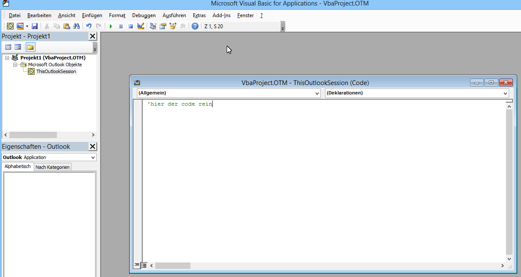Click the Paste clipboard icon
Screen dimensions: 521x277
pyautogui.click(x=67, y=26)
